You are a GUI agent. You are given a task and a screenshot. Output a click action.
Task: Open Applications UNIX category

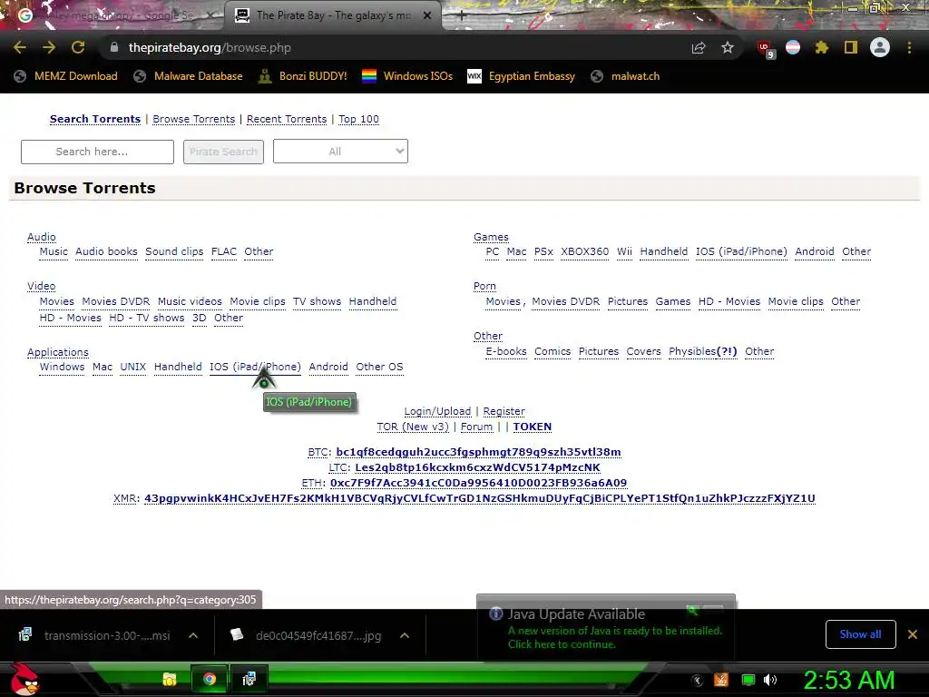coord(132,367)
